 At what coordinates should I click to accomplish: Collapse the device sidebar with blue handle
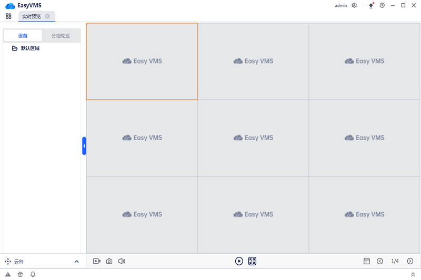pyautogui.click(x=84, y=146)
